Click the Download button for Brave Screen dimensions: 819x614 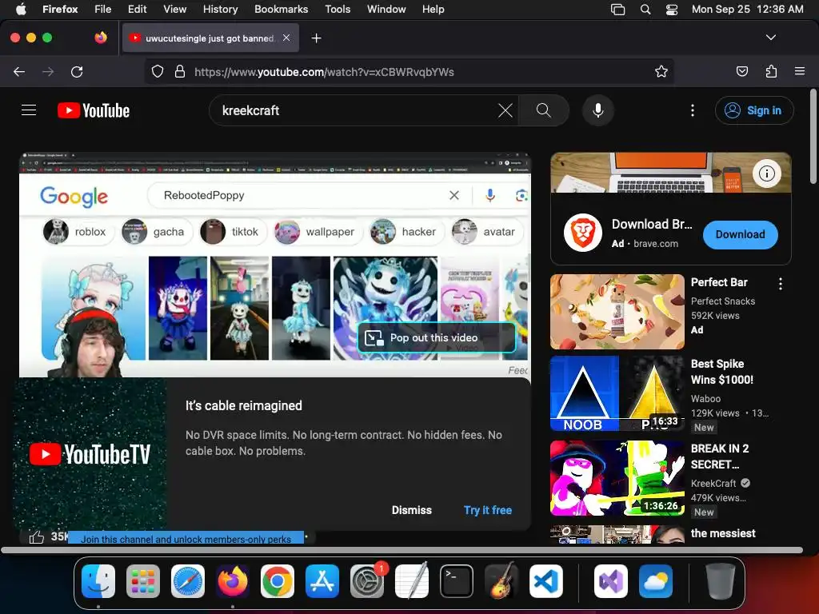pyautogui.click(x=740, y=234)
